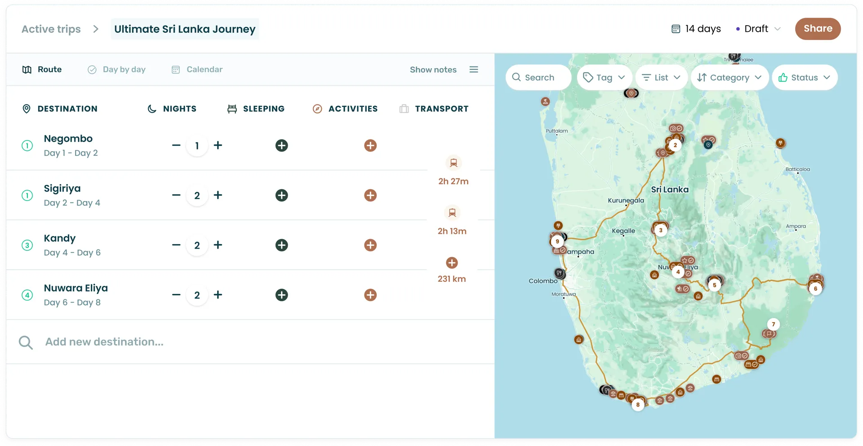This screenshot has height=446, width=863.
Task: Click the hamburger menu beside Show notes
Action: pos(474,69)
